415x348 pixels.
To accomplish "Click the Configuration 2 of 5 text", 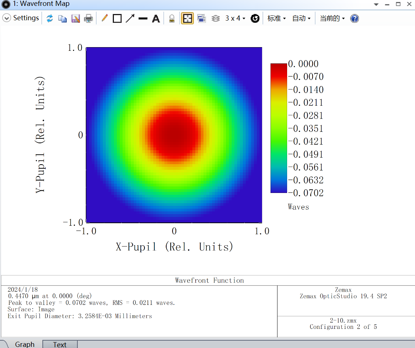I will (343, 327).
